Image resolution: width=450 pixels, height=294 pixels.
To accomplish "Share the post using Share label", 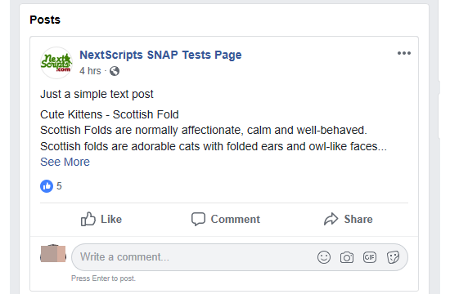I will 358,219.
